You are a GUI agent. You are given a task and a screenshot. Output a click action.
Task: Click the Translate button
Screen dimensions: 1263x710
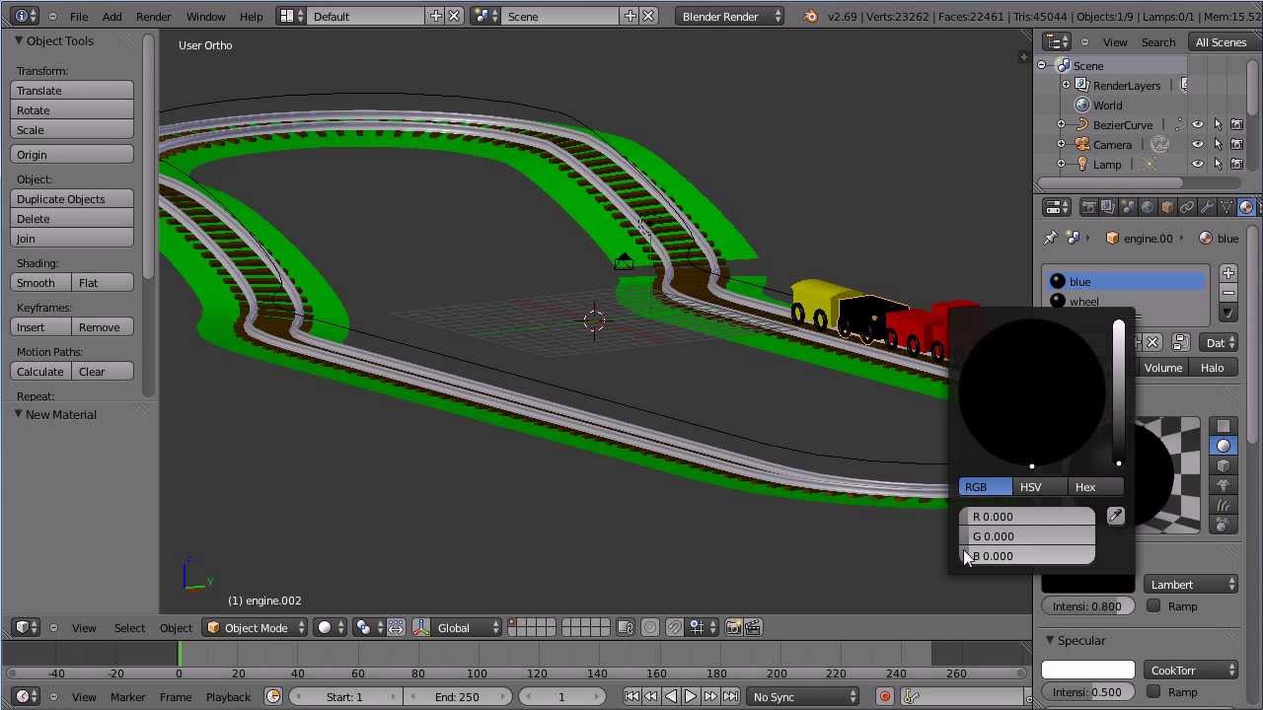[x=72, y=91]
